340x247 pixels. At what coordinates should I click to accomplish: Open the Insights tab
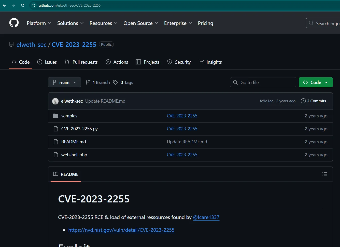pos(210,62)
